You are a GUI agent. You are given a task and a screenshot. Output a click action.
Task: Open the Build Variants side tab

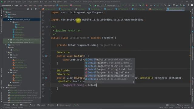1,97
